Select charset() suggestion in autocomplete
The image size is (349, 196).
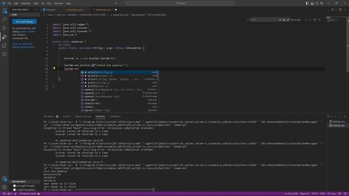click(x=119, y=100)
